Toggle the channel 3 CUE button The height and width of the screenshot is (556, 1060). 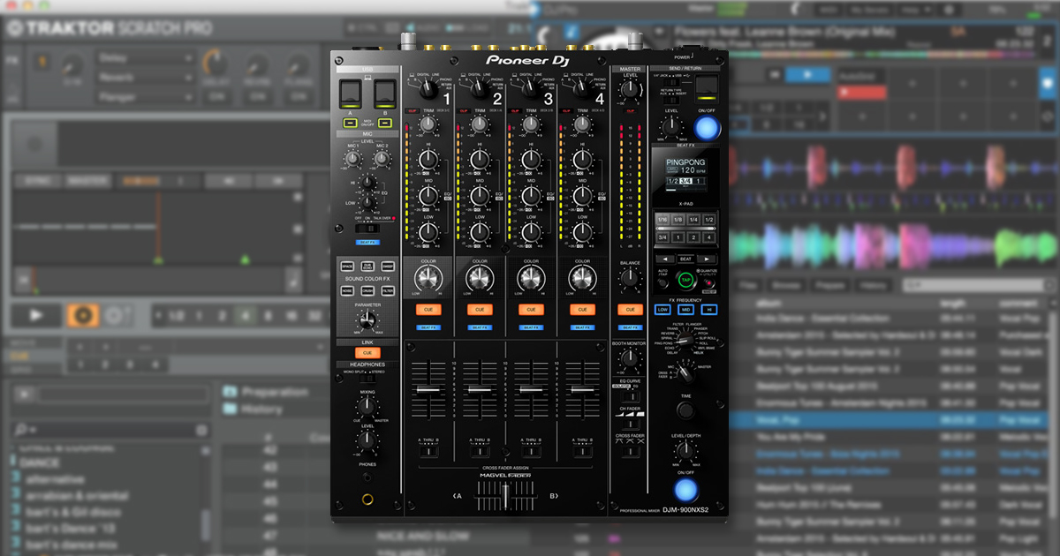pyautogui.click(x=530, y=310)
